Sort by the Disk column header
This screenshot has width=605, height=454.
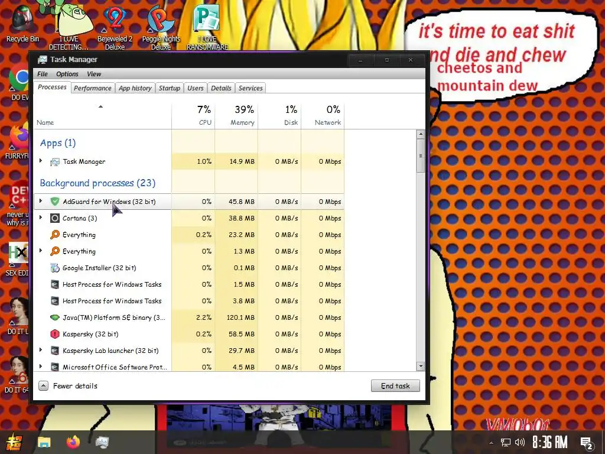pos(279,115)
